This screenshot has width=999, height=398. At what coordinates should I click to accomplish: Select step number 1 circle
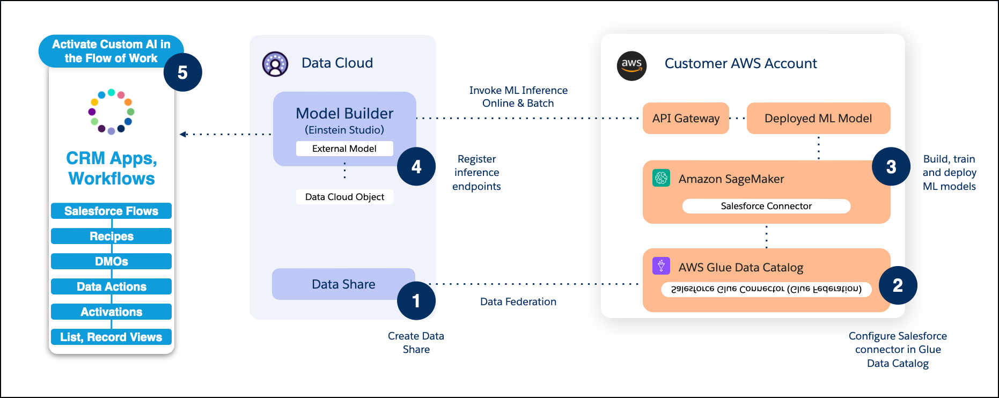[416, 301]
